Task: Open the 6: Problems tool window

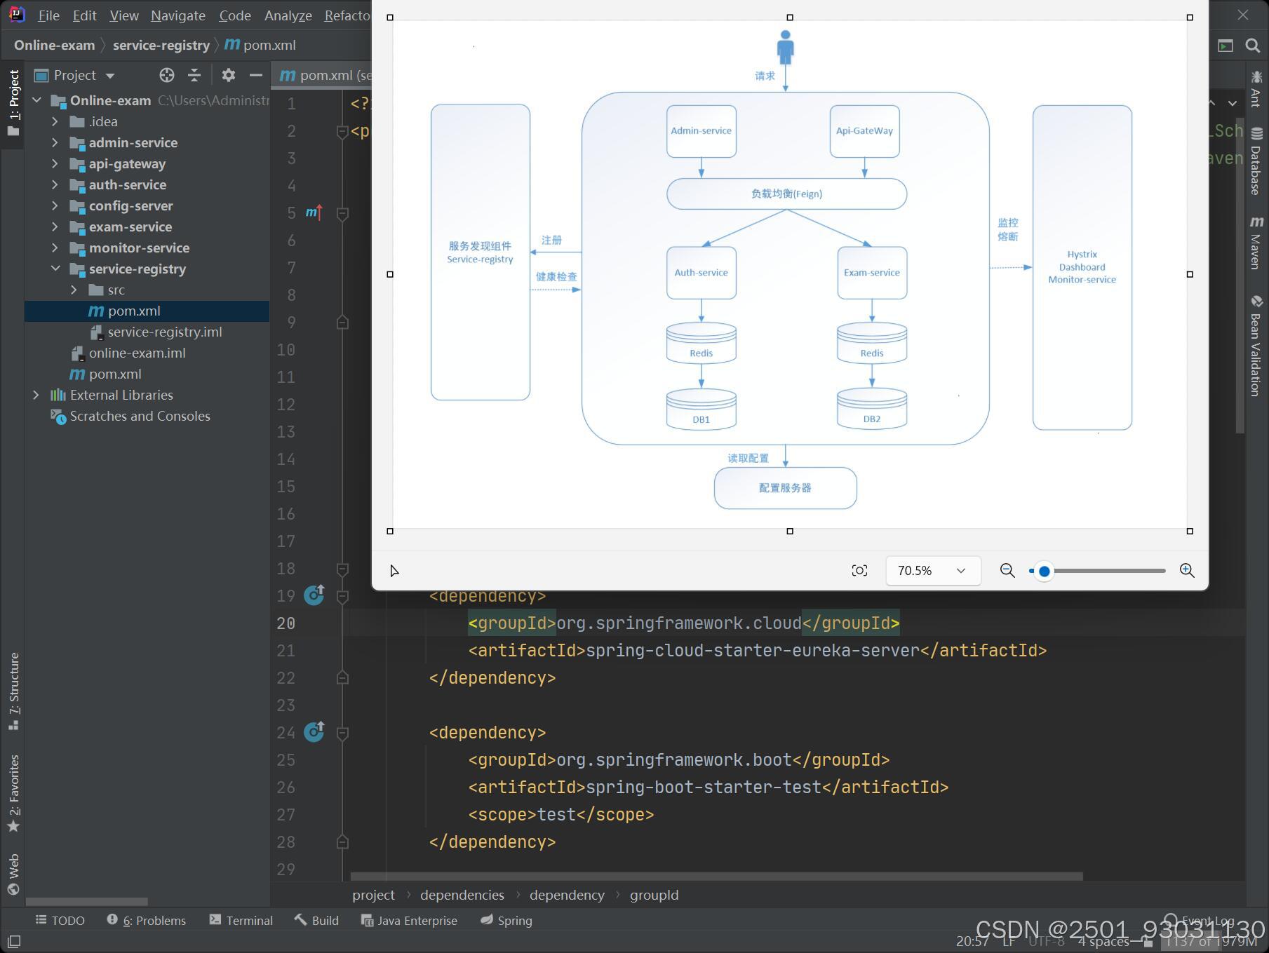Action: point(146,920)
